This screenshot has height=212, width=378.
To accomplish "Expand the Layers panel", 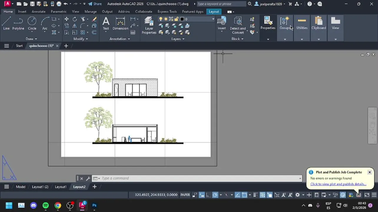I will (x=178, y=39).
